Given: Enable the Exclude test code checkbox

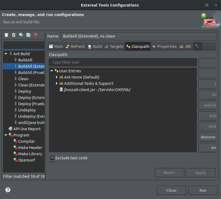Looking at the screenshot, I should tap(52, 158).
